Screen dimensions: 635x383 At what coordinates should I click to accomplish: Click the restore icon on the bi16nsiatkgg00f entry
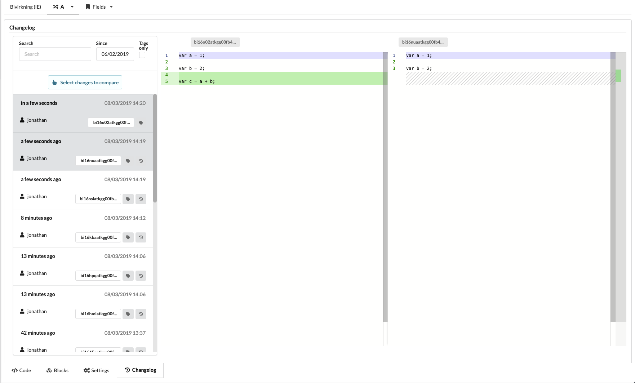coord(141,199)
